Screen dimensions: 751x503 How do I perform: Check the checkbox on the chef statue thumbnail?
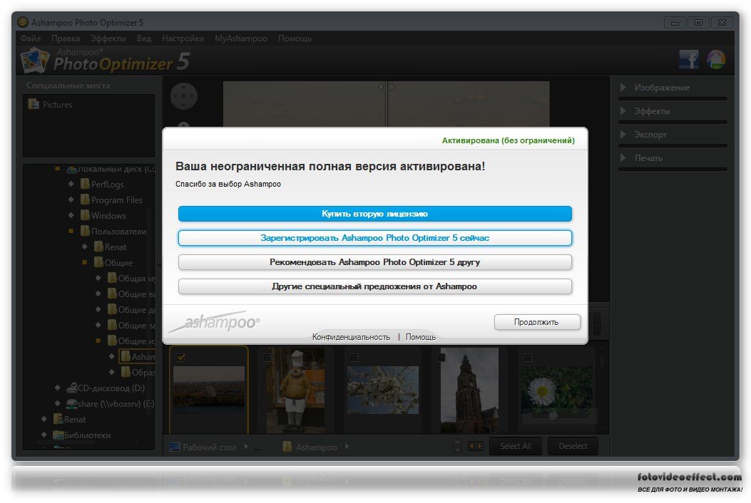pyautogui.click(x=267, y=358)
